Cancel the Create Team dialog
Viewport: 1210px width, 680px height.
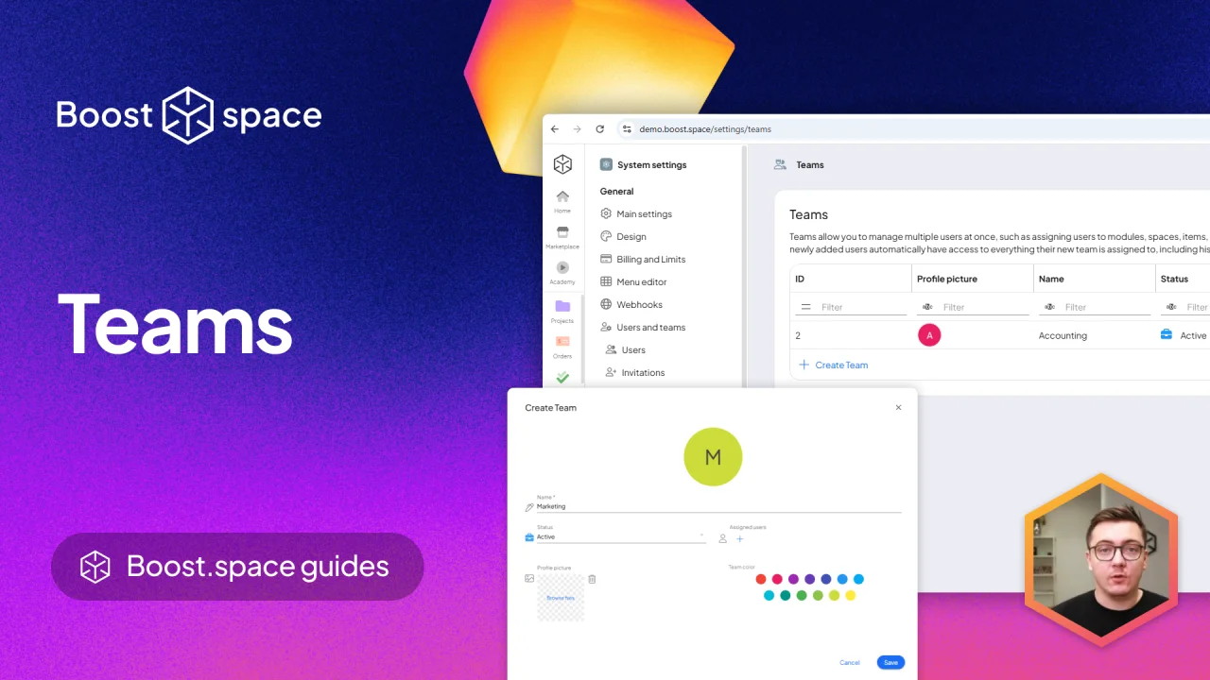coord(850,662)
